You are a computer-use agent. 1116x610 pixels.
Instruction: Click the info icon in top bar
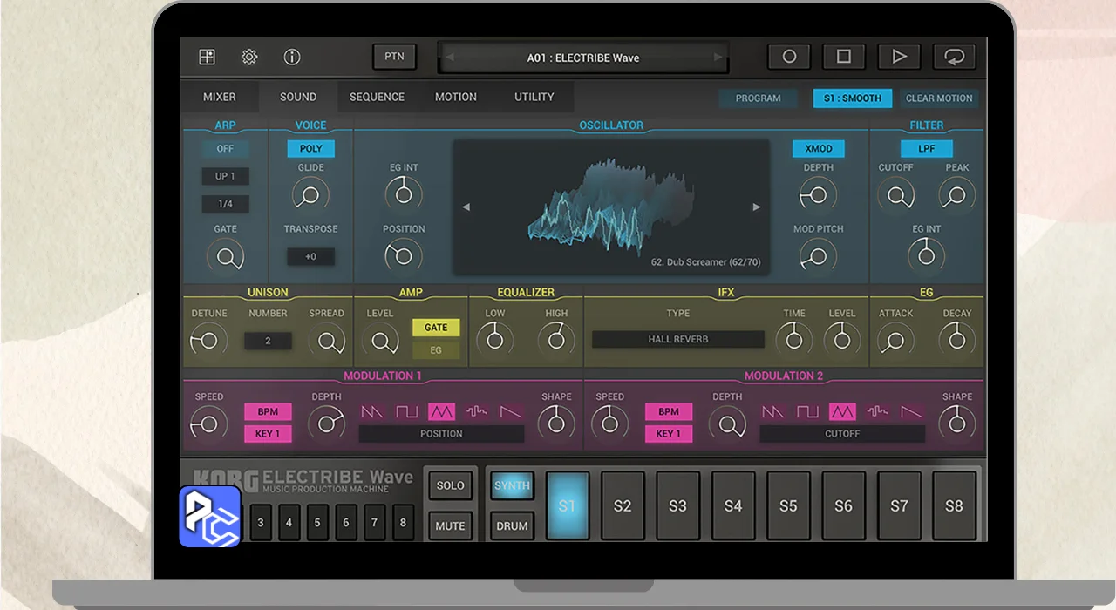pos(292,58)
